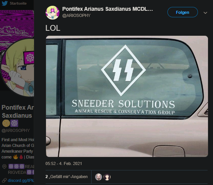Go to Startseite in the top bar
Image resolution: width=213 pixels, height=185 pixels.
[18, 3]
